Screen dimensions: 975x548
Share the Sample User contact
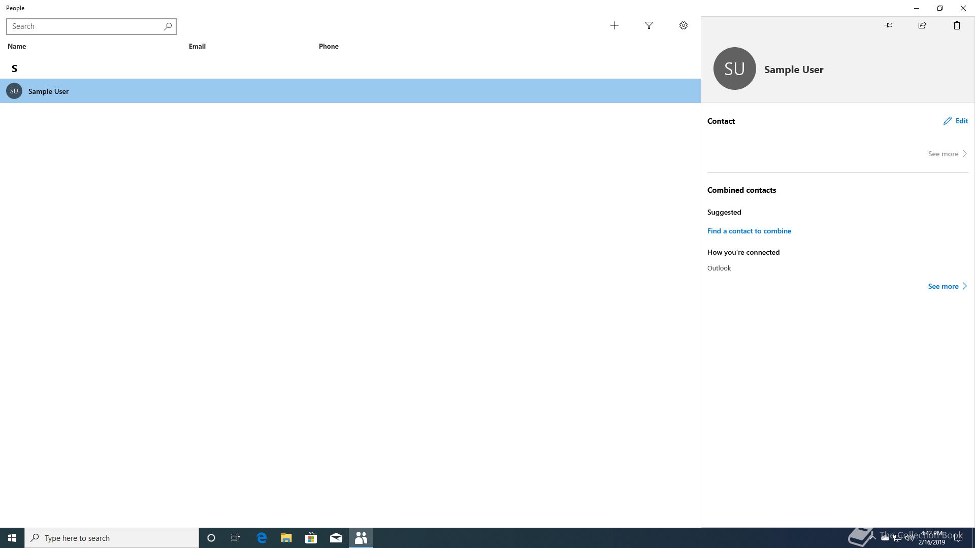922,25
